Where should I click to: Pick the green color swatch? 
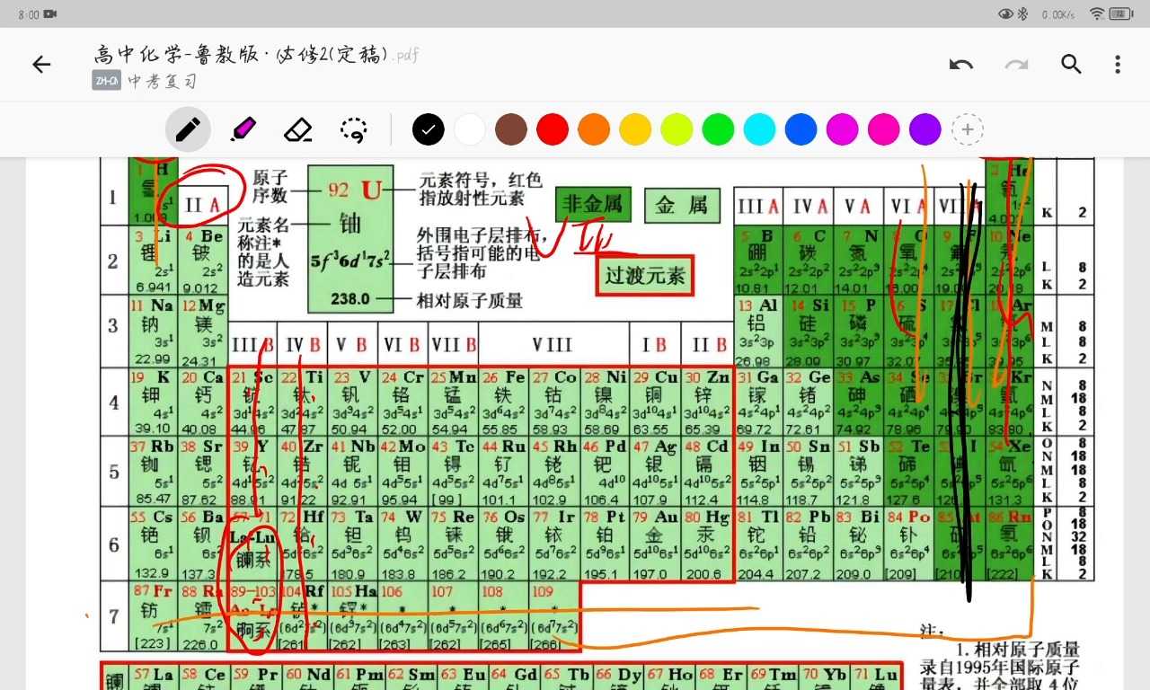[718, 129]
